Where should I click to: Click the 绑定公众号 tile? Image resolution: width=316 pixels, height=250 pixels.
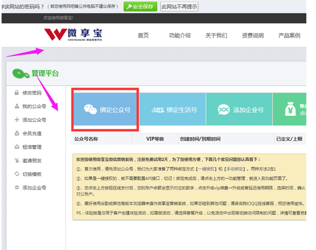pyautogui.click(x=105, y=109)
